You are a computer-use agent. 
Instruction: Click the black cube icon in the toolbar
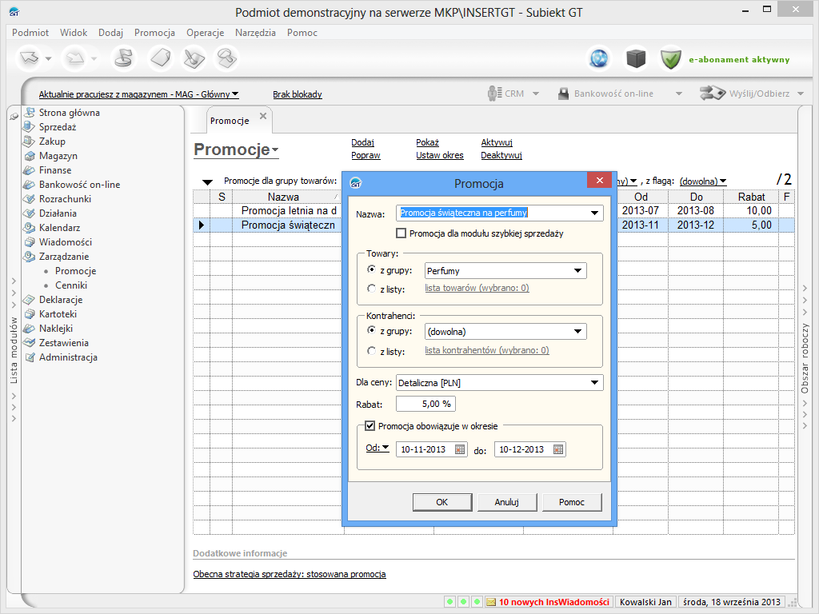point(635,58)
